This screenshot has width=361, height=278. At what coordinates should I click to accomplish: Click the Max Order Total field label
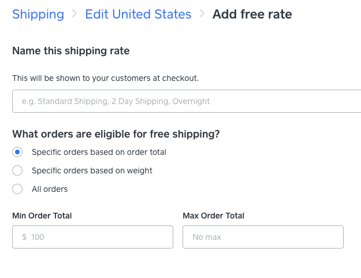[x=213, y=216]
